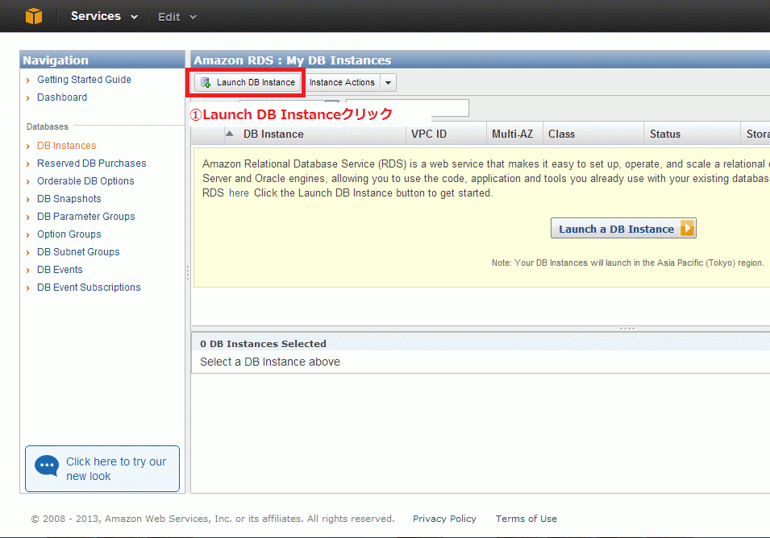Open Orderable DB Options
This screenshot has height=538, width=770.
[x=85, y=181]
